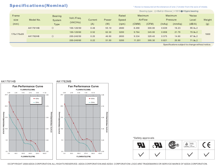The height and width of the screenshot is (166, 215).
Task: Click power value 46.90
Action: [108, 36]
